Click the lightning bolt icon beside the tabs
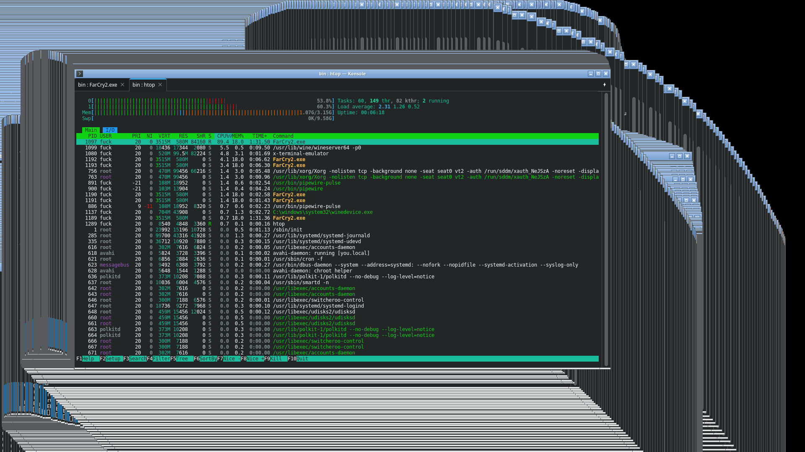Viewport: 805px width, 452px height. pyautogui.click(x=604, y=85)
